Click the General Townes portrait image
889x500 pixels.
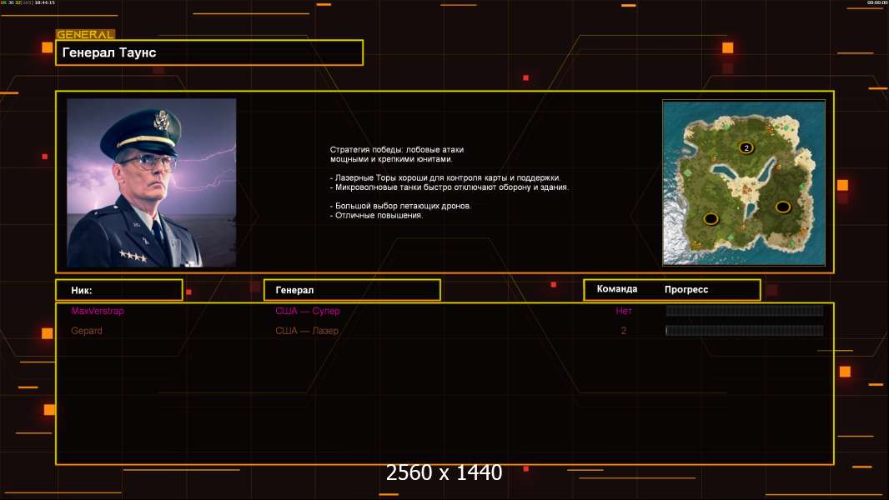pyautogui.click(x=152, y=182)
